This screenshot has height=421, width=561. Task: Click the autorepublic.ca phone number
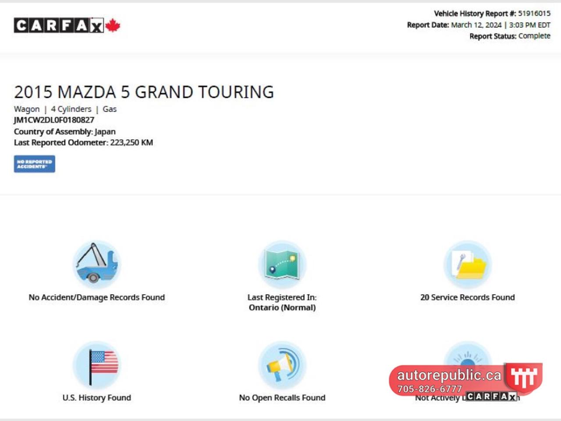tap(430, 389)
